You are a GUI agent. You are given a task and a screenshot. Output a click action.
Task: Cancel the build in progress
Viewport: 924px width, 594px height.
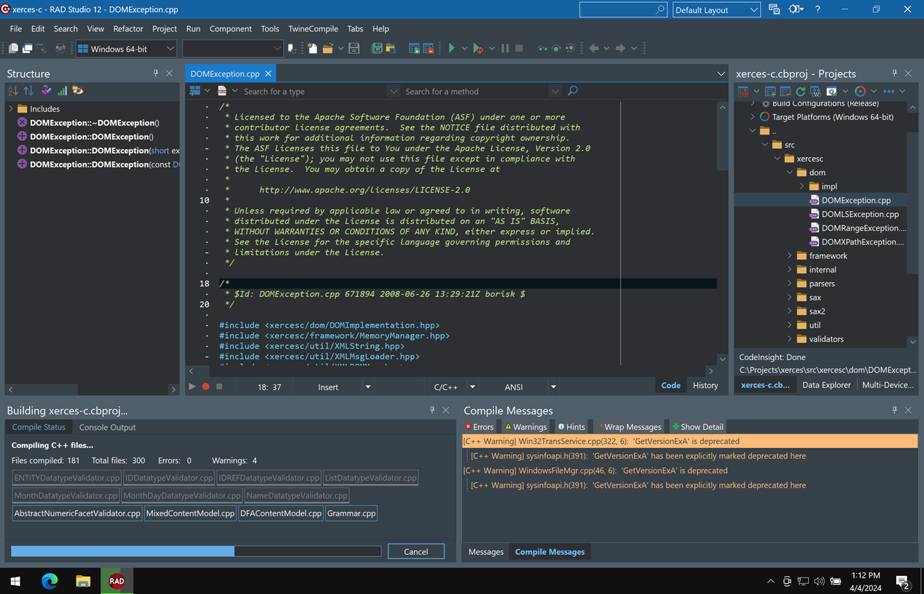point(416,552)
